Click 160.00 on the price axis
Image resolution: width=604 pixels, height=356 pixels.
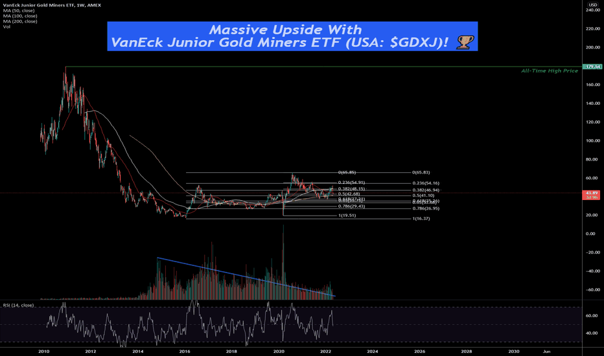point(593,85)
